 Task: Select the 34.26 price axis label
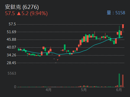click(x=11, y=55)
